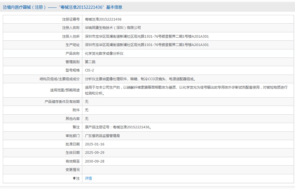This screenshot has height=192, width=295.
Task: Select the label 注册人名称
Action: click(71, 28)
